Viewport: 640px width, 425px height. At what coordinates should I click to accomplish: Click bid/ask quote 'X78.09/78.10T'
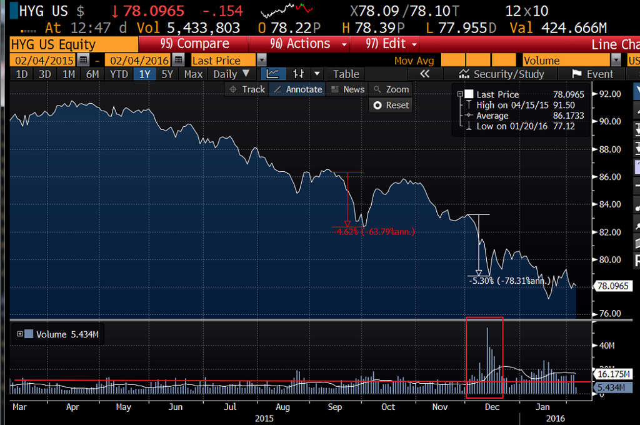pyautogui.click(x=404, y=11)
